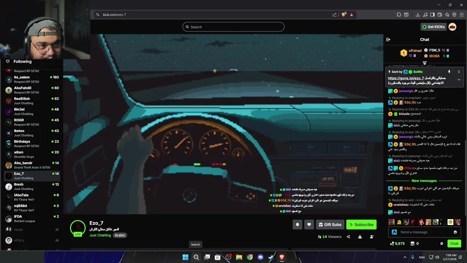Click leaderboard user F5M_1i
This screenshot has width=467, height=263.
coord(435,50)
